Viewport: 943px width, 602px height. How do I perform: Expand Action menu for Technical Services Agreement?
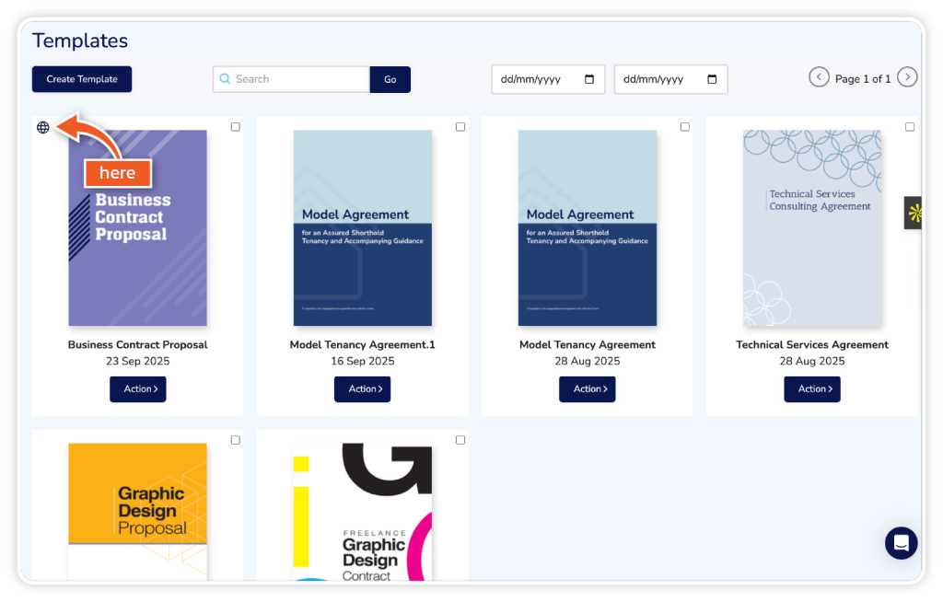[x=812, y=389]
